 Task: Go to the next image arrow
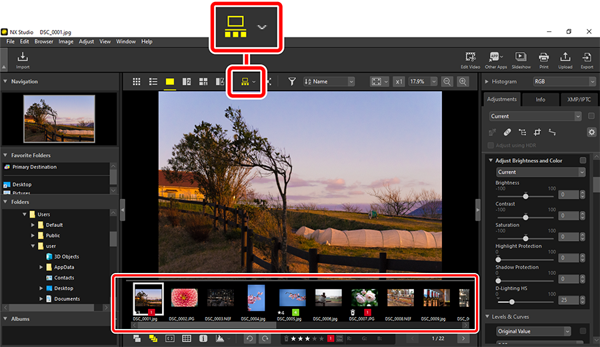coord(463,338)
